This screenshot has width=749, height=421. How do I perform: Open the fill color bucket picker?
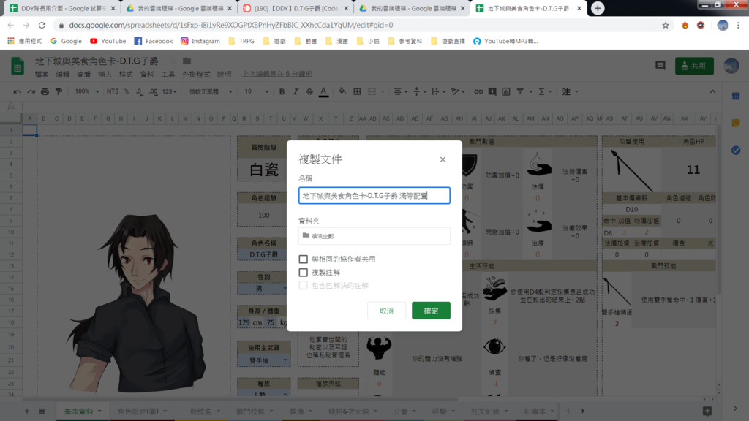[x=342, y=91]
